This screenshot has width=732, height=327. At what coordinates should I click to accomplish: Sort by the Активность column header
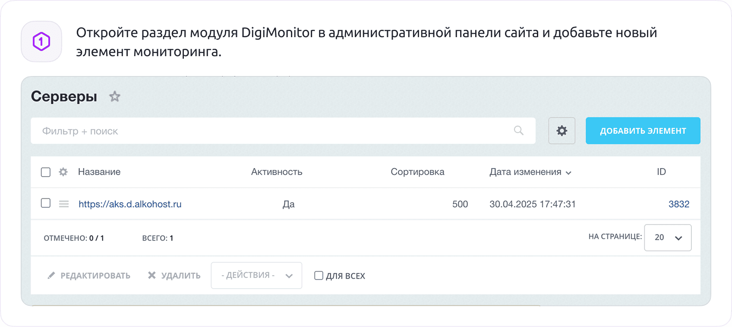click(x=277, y=172)
